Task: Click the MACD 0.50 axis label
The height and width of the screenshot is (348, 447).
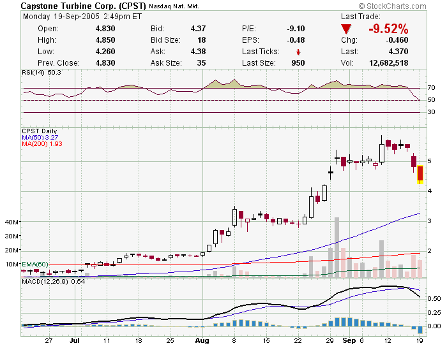Action: tap(434, 299)
